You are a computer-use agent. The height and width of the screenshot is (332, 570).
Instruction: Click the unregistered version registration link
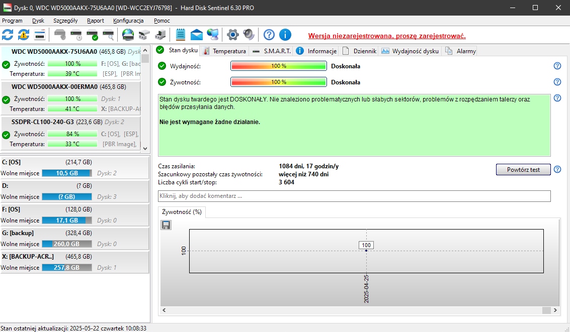387,36
